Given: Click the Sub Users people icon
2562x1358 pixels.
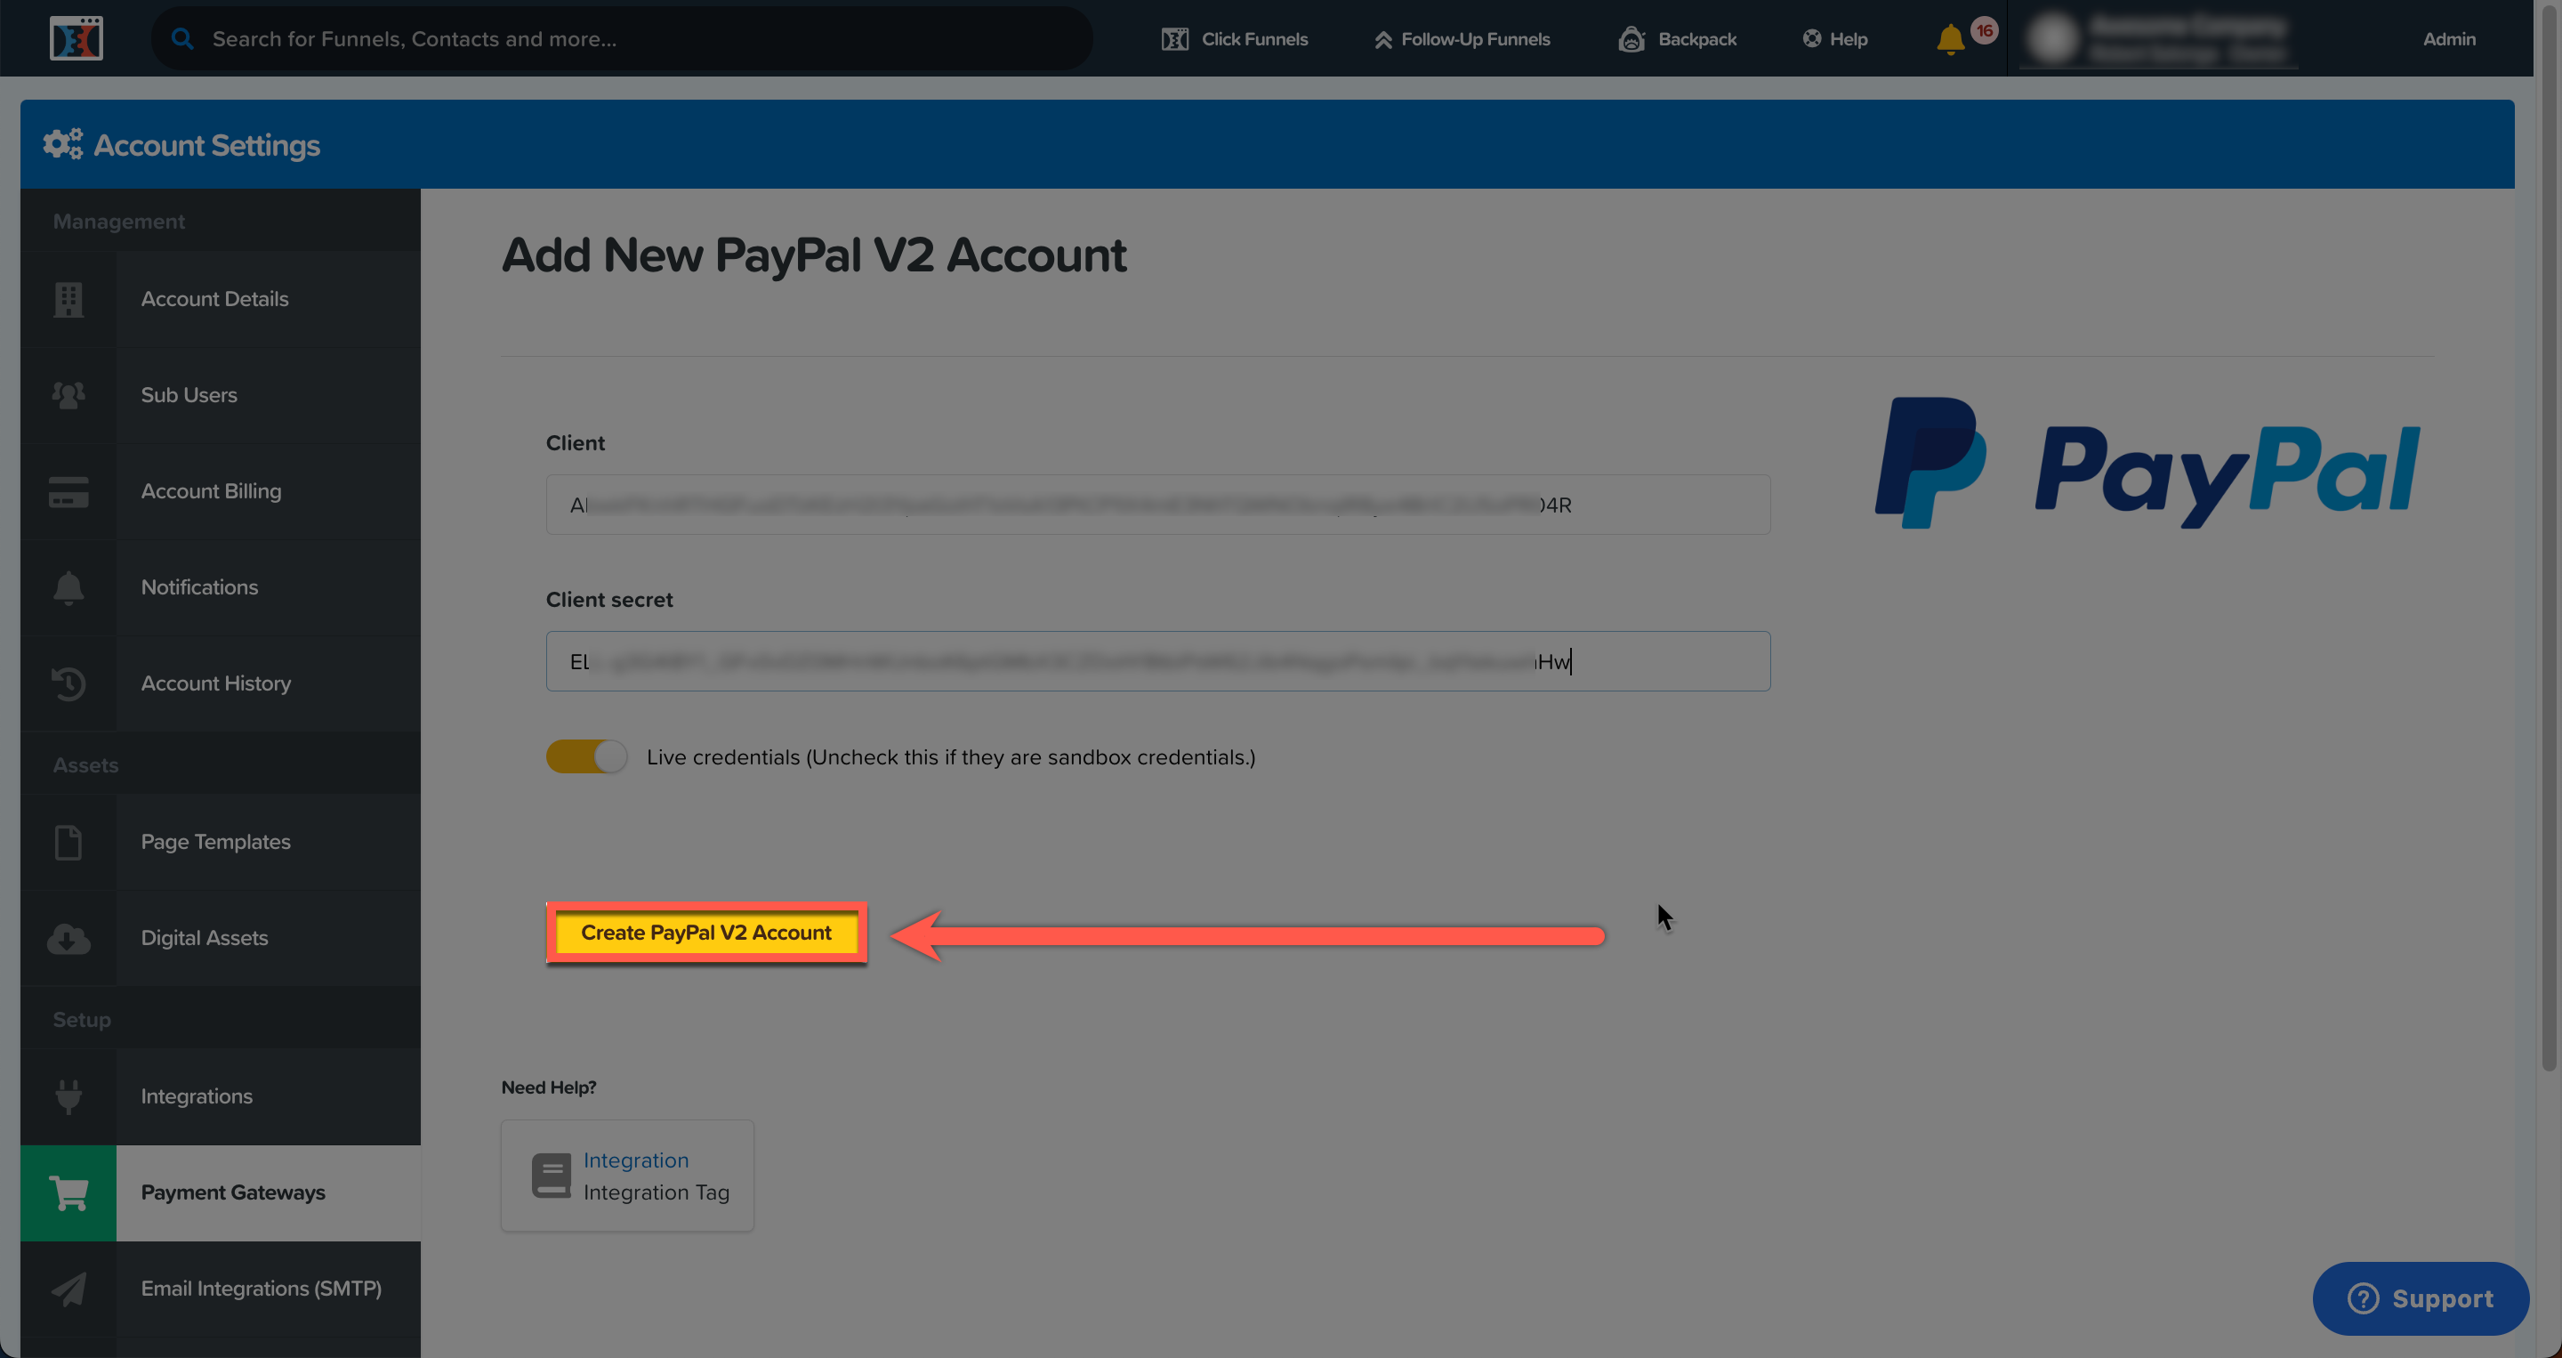Looking at the screenshot, I should pyautogui.click(x=68, y=395).
